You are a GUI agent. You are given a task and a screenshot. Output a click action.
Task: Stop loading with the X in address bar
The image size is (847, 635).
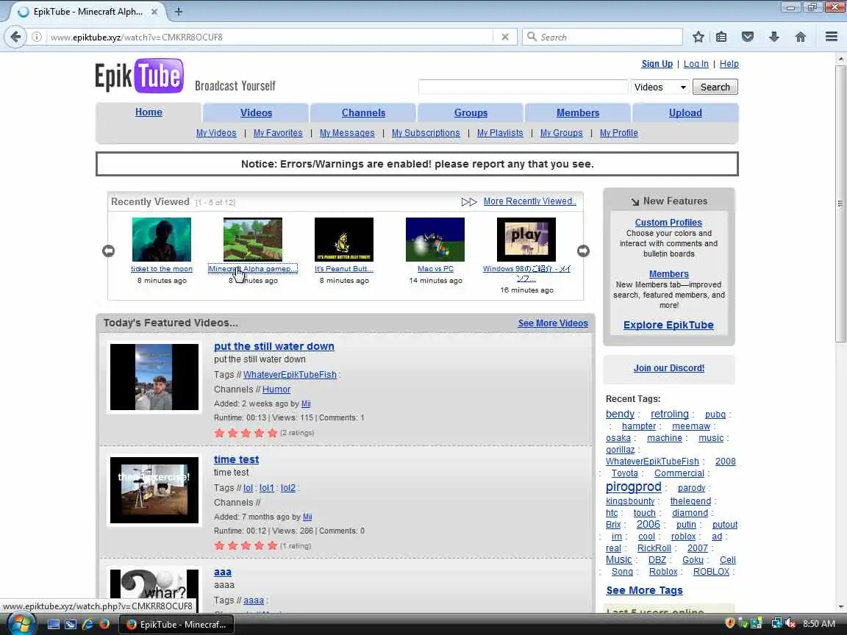[504, 37]
